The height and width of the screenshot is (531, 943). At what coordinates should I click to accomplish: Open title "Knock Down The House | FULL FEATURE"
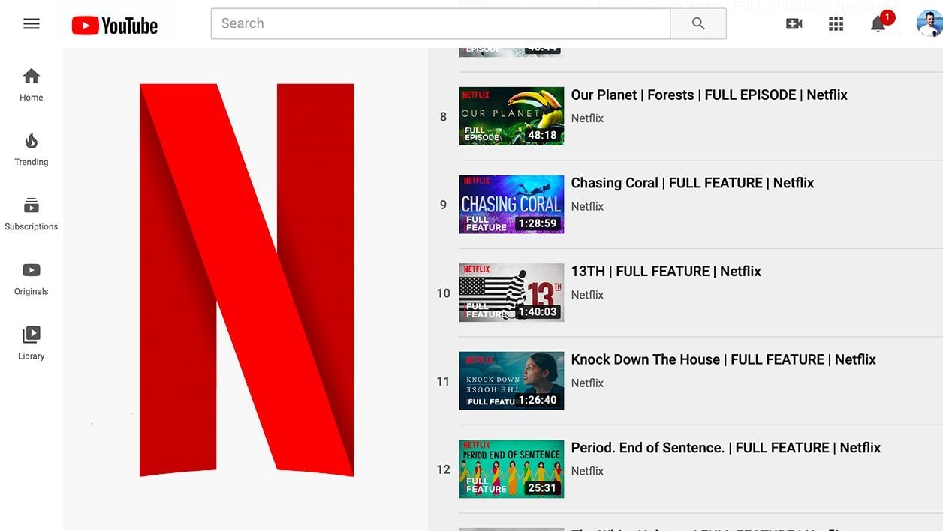[x=724, y=359]
